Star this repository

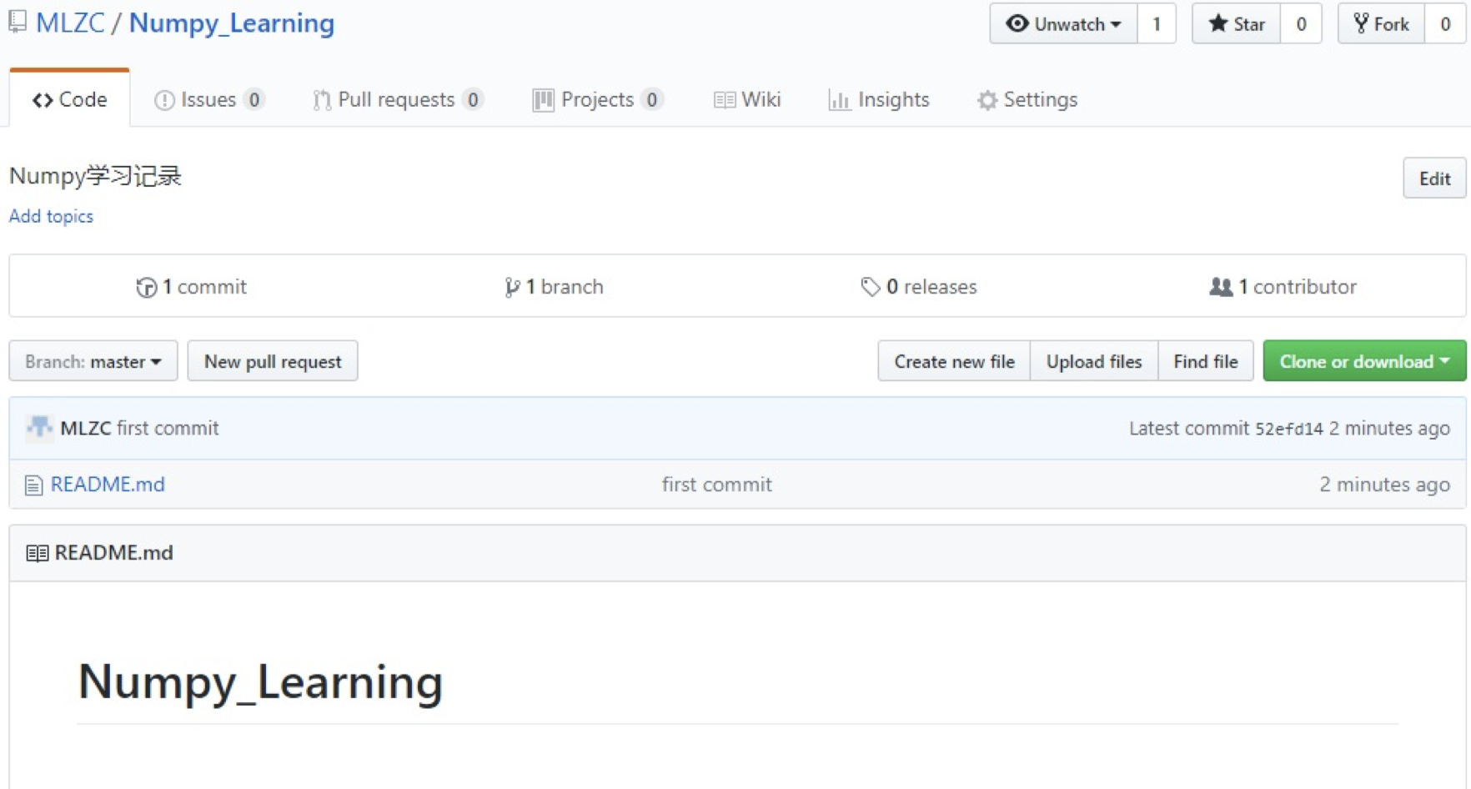1237,23
